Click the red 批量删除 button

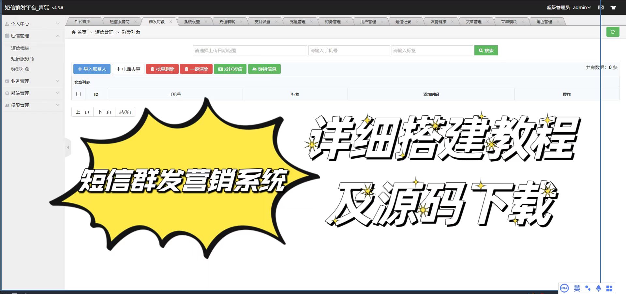click(162, 69)
